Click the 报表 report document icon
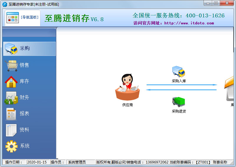The width and height of the screenshot is (236, 167). (11, 114)
